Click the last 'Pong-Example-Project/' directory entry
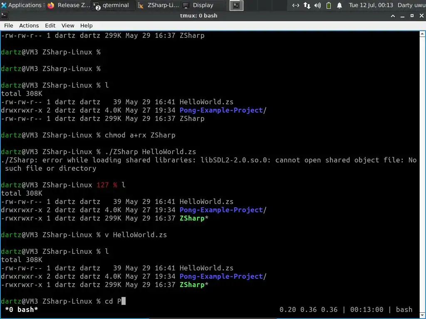The height and width of the screenshot is (319, 426). tap(223, 276)
